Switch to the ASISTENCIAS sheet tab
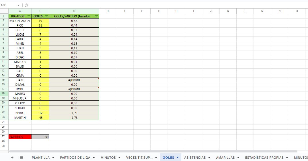Viewport: 308px width, 161px height. point(195,158)
